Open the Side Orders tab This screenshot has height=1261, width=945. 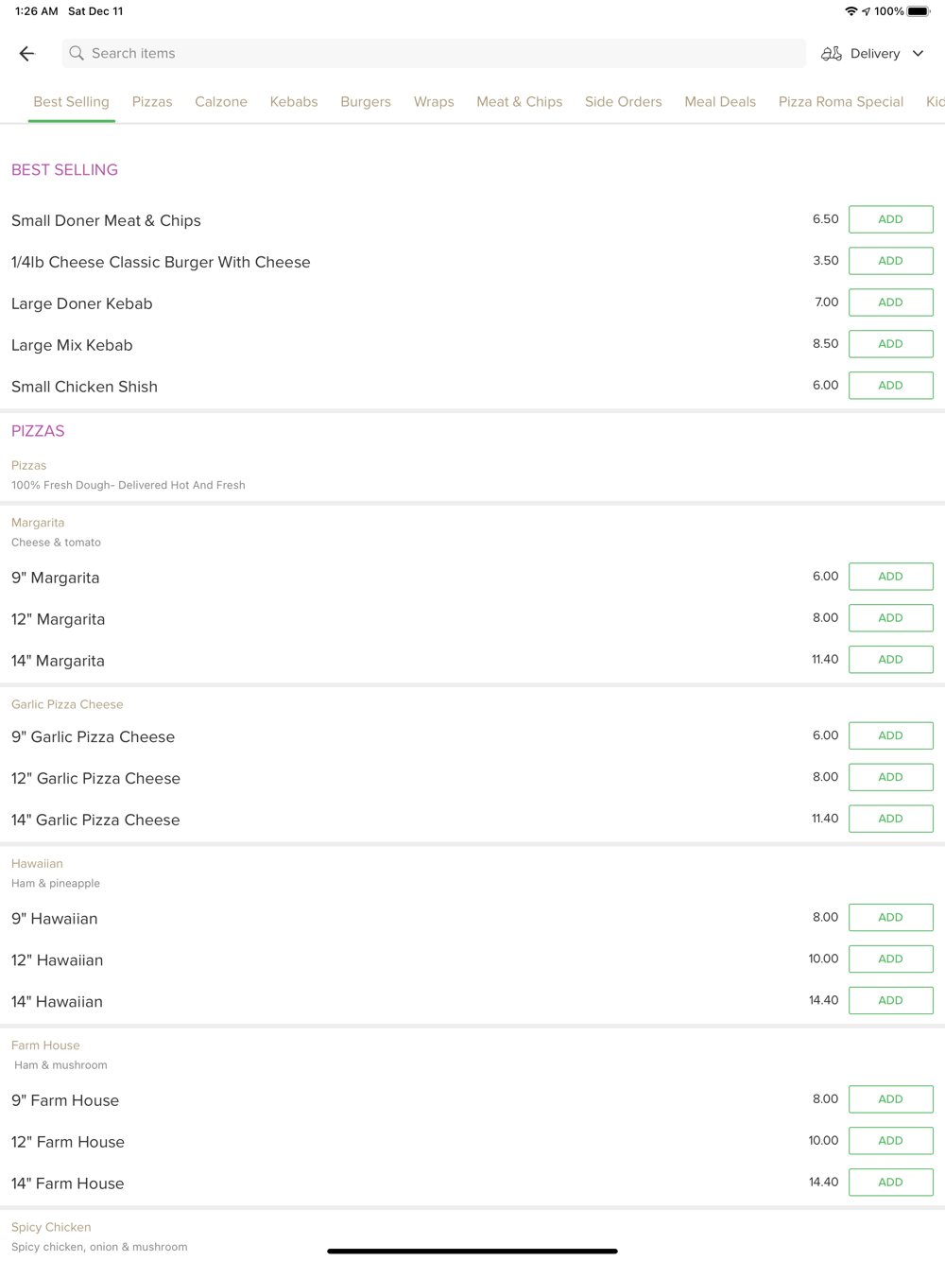[x=623, y=102]
